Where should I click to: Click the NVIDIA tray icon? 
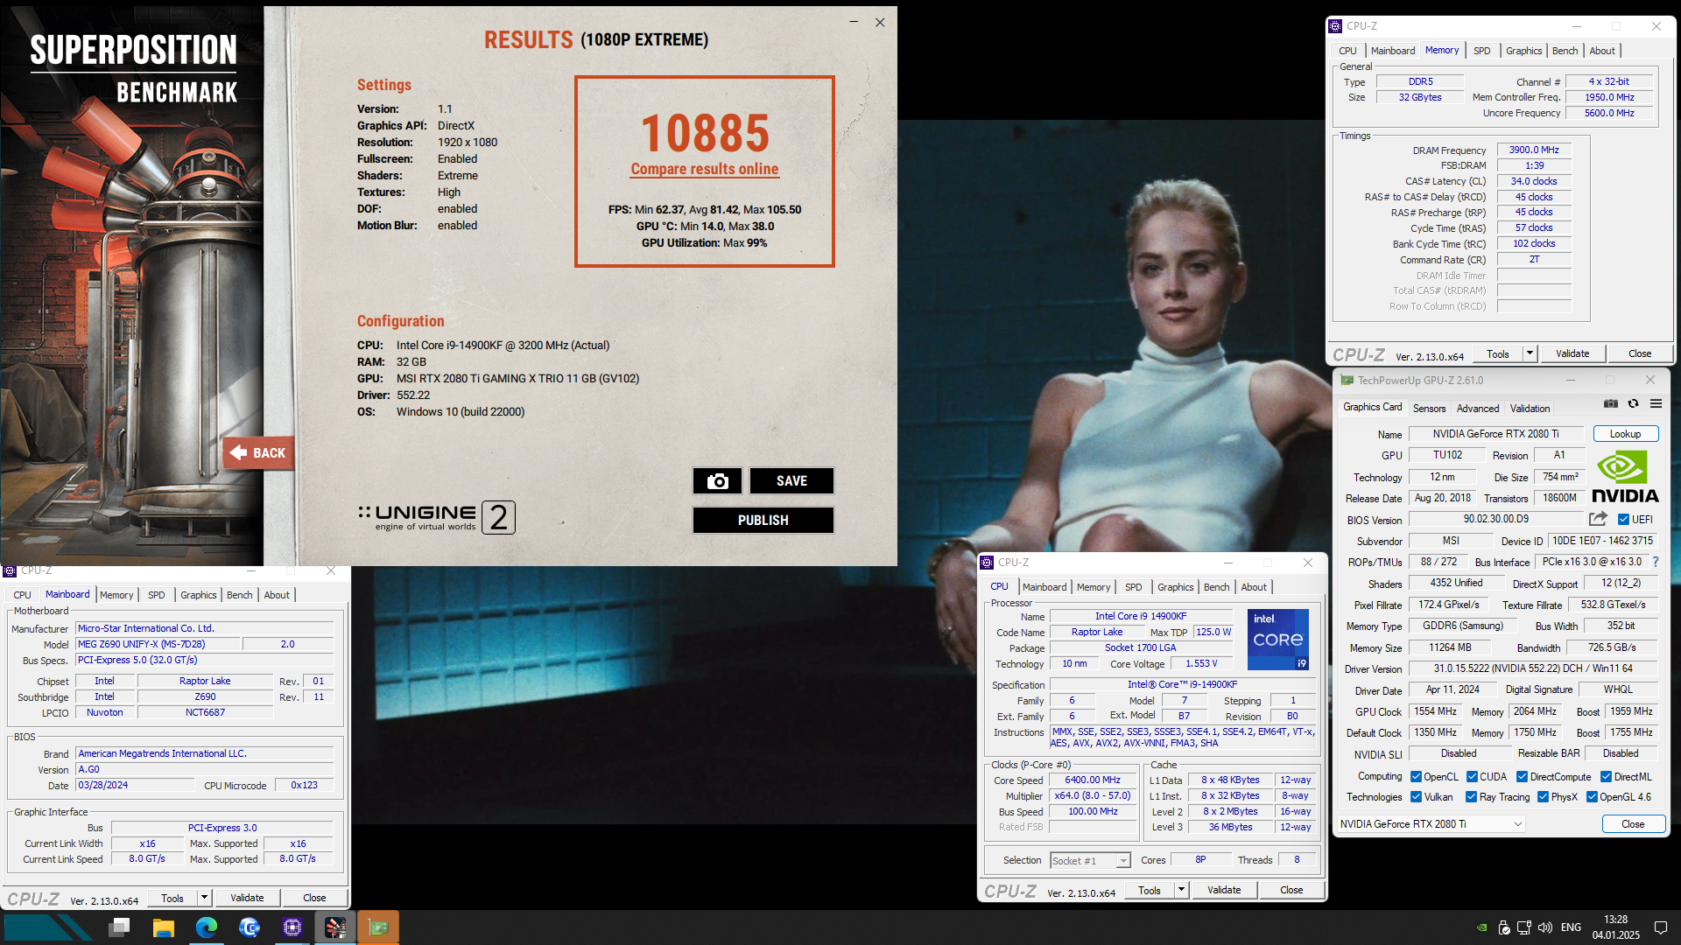tap(1481, 927)
